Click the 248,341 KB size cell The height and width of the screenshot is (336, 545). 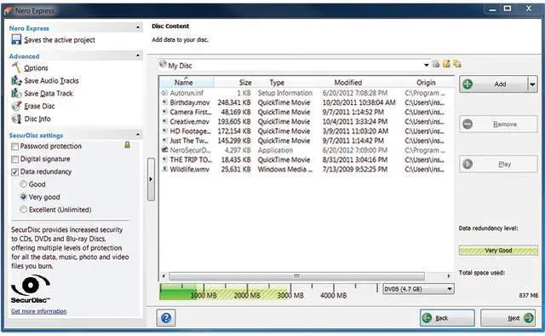234,102
